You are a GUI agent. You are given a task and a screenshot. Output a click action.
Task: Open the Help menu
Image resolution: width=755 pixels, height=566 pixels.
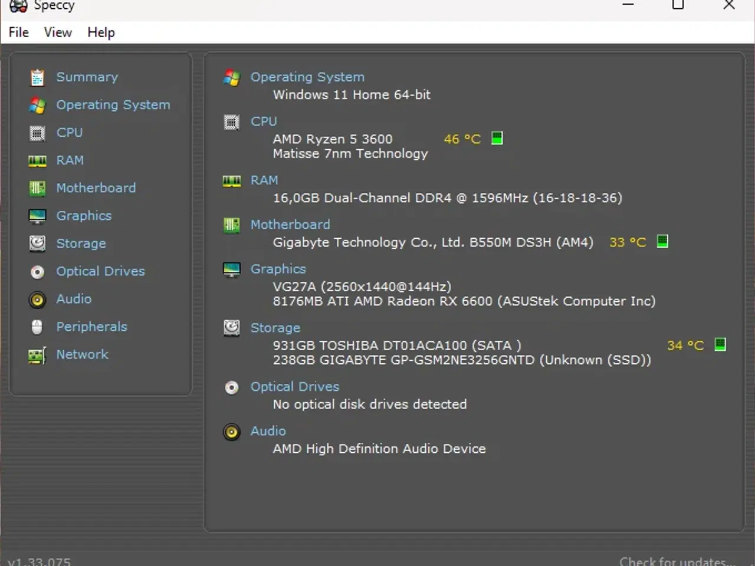click(x=101, y=32)
